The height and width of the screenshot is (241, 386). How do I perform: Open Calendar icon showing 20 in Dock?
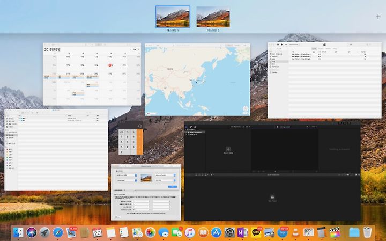coord(97,232)
